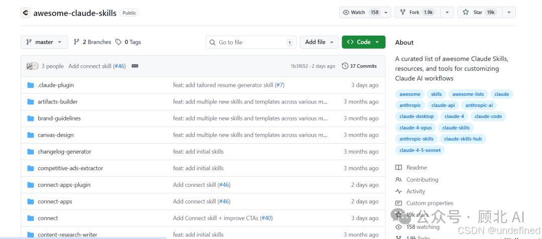542x239 pixels.
Task: Open the connect folder
Action: 48,218
